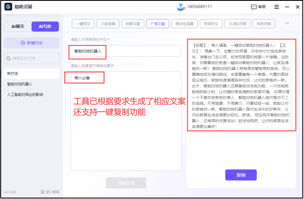
Task: Click 复制 to copy the generated copywriting
Action: pyautogui.click(x=241, y=175)
